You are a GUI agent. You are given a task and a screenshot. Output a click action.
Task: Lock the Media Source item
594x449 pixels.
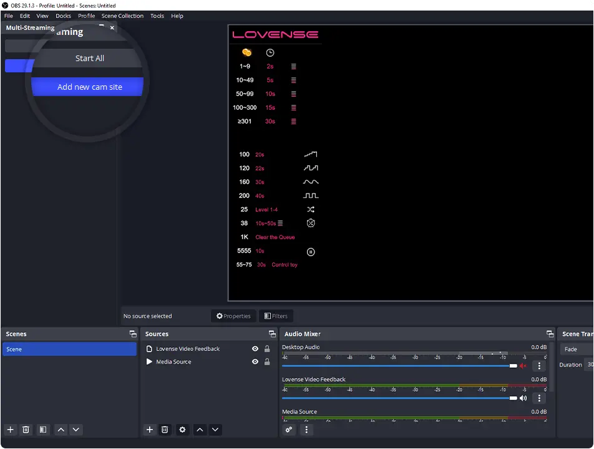(267, 362)
